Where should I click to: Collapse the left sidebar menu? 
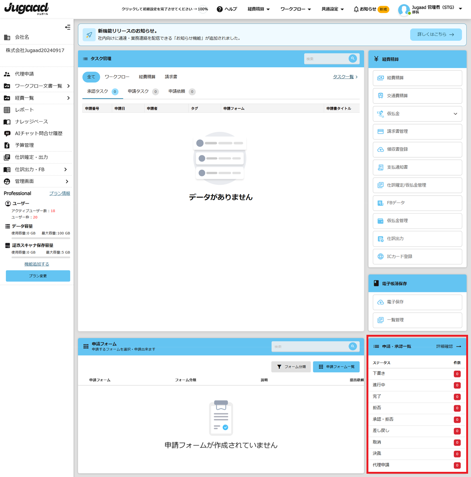click(68, 27)
